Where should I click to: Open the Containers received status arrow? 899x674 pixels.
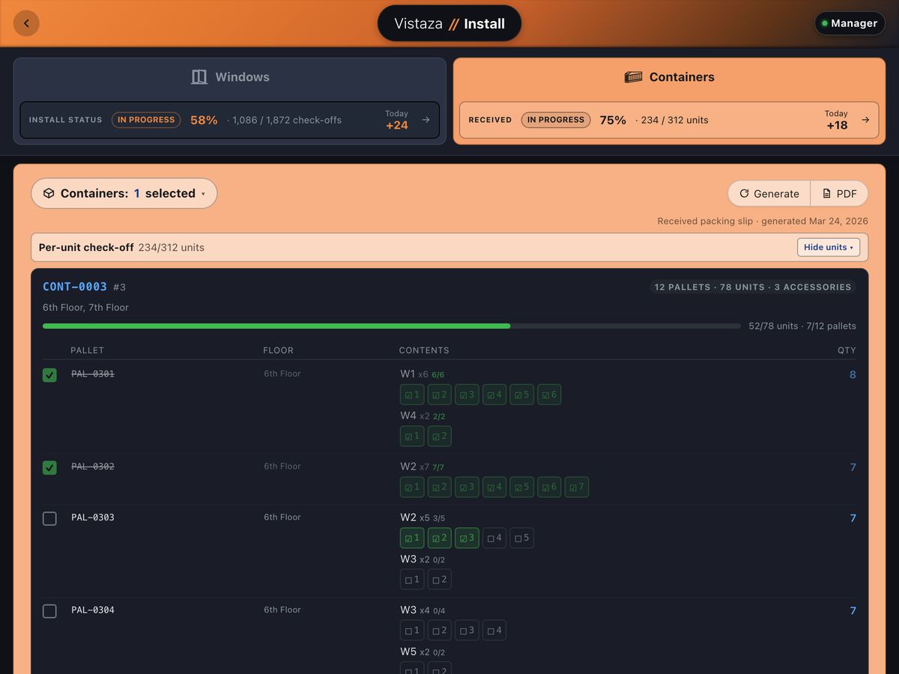click(865, 120)
